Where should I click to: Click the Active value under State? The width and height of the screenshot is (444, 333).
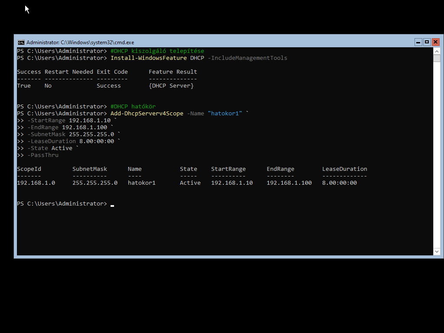tap(190, 183)
